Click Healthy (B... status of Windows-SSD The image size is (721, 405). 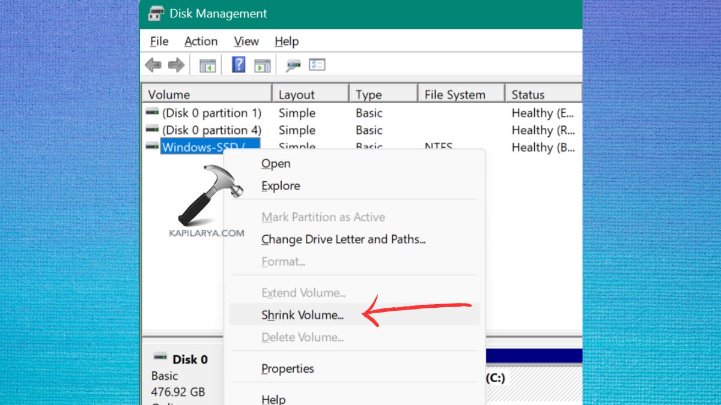tap(543, 147)
